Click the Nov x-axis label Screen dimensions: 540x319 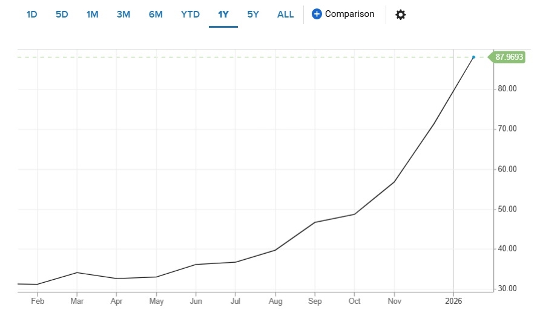click(x=394, y=301)
